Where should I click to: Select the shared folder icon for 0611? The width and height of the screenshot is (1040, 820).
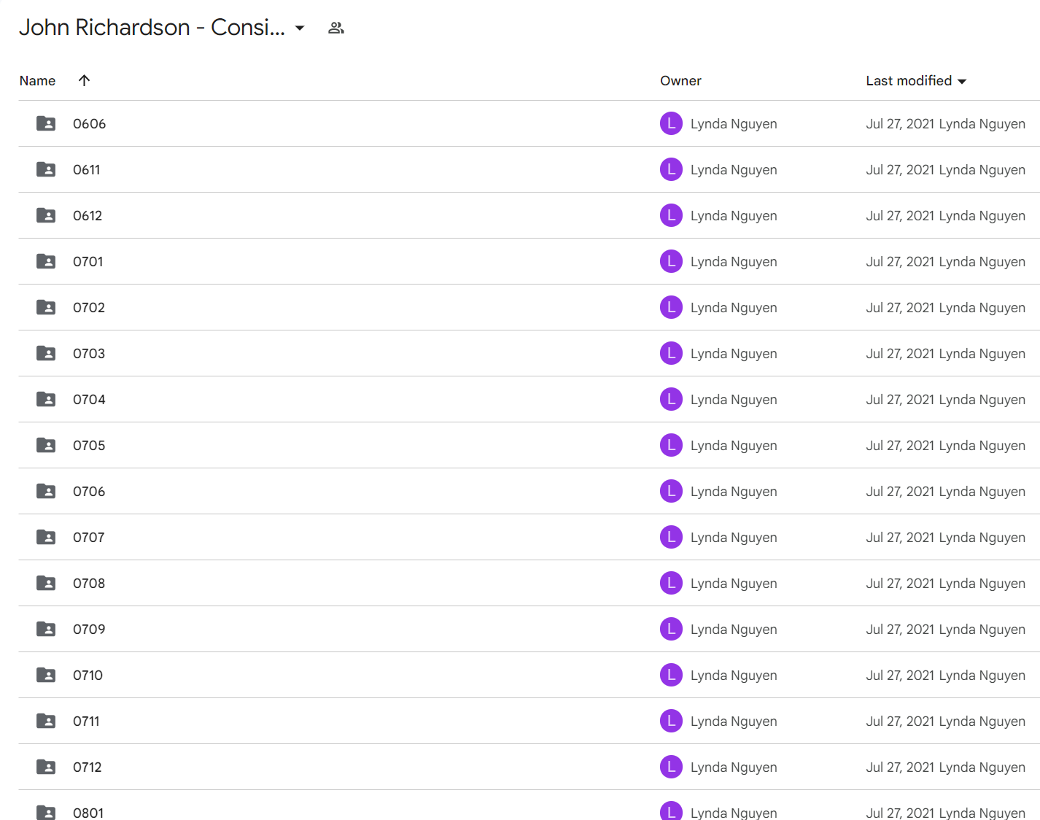click(x=46, y=169)
